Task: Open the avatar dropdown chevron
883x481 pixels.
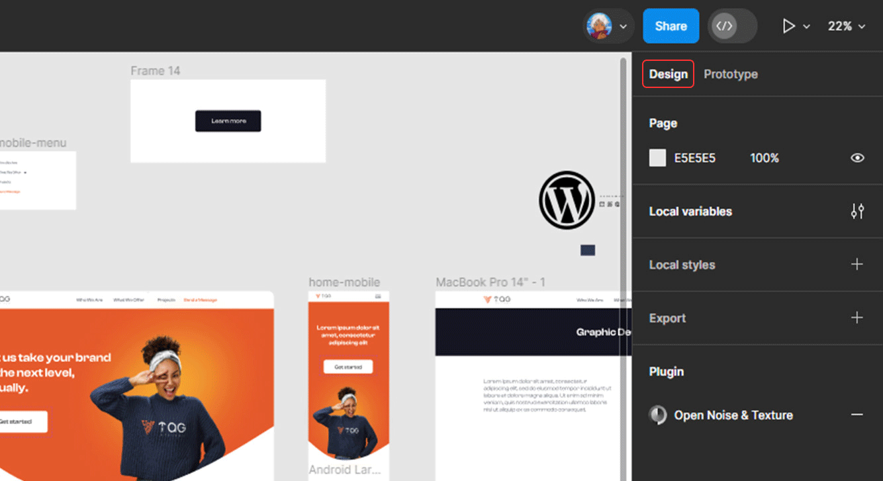Action: 623,27
